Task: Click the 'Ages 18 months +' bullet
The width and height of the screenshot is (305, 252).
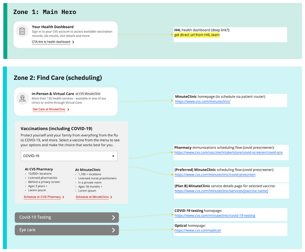Action: coord(90,187)
